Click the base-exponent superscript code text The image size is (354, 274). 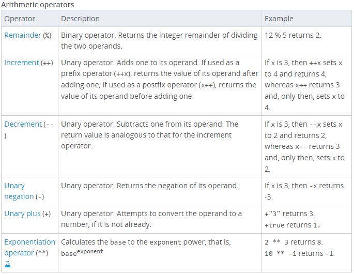82,253
